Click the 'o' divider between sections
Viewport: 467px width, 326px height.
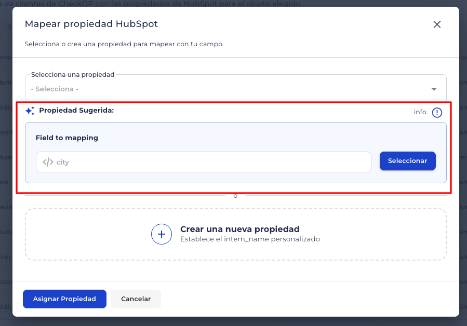coord(235,196)
